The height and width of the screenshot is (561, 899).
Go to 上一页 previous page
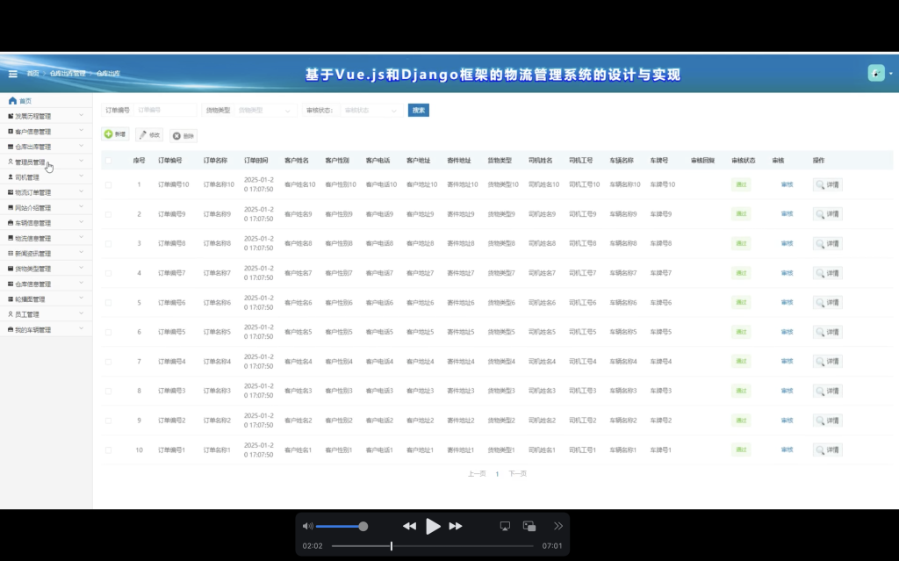pyautogui.click(x=477, y=474)
